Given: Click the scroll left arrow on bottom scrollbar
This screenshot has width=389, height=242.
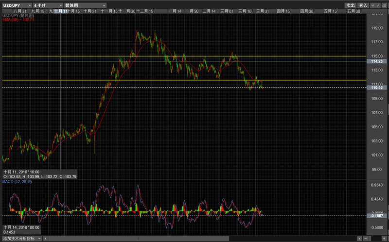Looking at the screenshot, I should coord(45,239).
